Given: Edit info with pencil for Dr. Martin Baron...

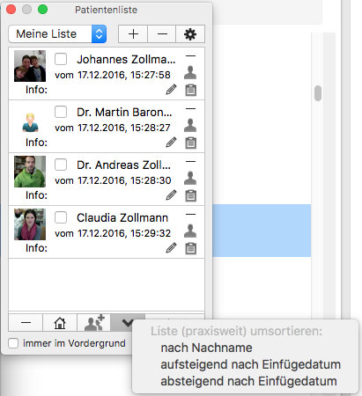Looking at the screenshot, I should (171, 143).
